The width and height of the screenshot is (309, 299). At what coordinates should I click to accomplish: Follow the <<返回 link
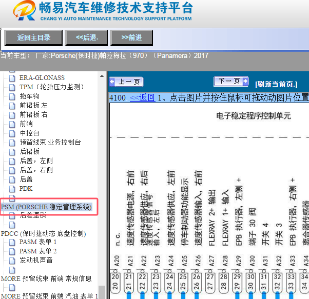pos(142,97)
